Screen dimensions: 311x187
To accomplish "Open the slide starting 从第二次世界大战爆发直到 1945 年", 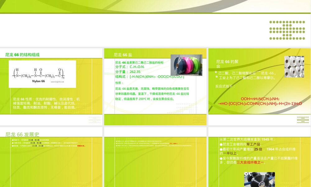I will (x=259, y=157).
